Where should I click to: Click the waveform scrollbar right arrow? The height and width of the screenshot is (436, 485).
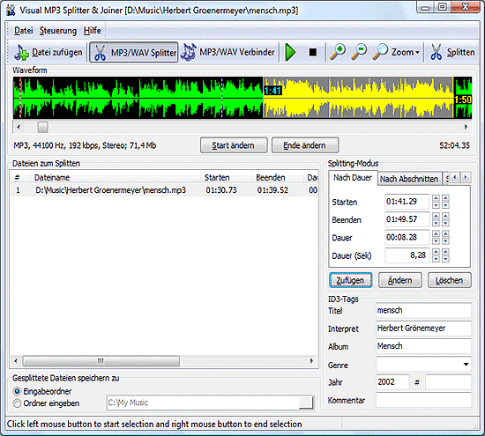pos(466,127)
